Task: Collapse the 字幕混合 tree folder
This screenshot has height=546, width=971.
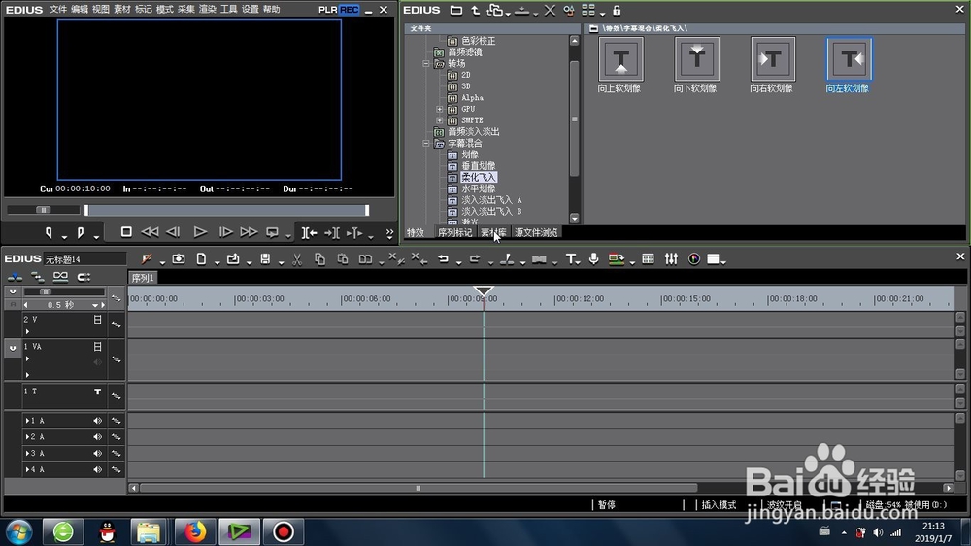Action: click(426, 143)
